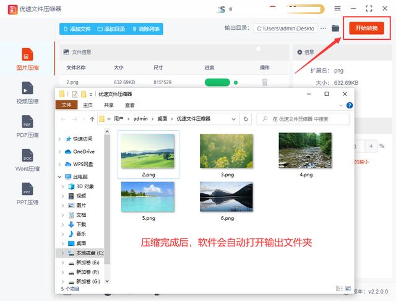Open the 文件 tab in Explorer
Viewport: 396px width, 301px height.
tap(66, 105)
